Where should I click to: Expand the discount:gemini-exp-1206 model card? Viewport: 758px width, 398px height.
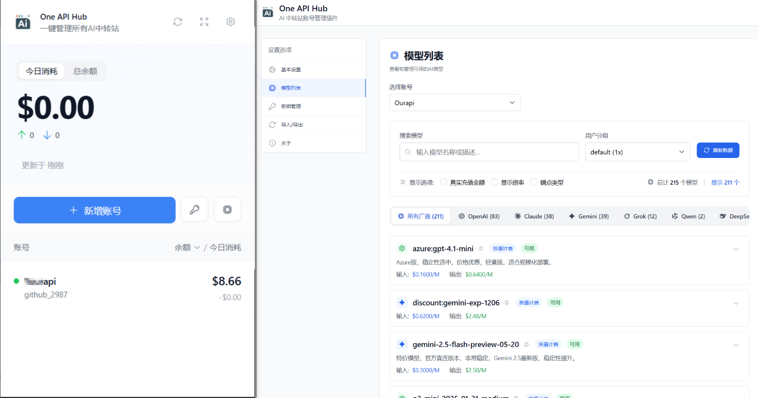[x=736, y=303]
